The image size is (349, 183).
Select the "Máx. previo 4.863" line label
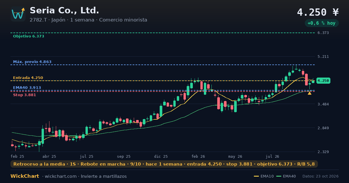coord(32,62)
